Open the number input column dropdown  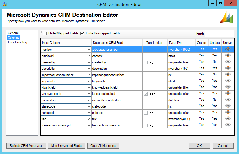point(89,50)
